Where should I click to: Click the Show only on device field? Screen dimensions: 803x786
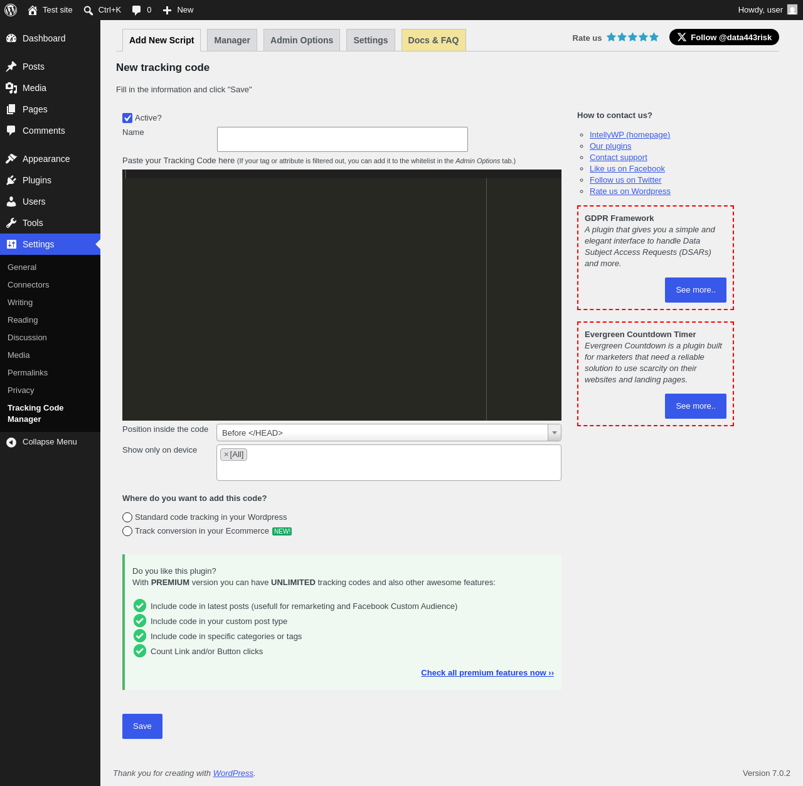389,463
